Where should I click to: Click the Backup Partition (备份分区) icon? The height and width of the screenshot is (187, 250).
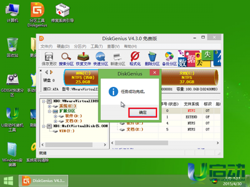click(x=169, y=58)
